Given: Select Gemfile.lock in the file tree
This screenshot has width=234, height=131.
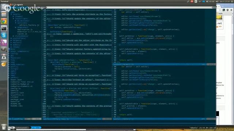Looking at the screenshot, I should tap(17, 93).
